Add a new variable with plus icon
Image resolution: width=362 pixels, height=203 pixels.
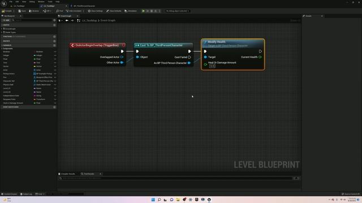coord(54,45)
